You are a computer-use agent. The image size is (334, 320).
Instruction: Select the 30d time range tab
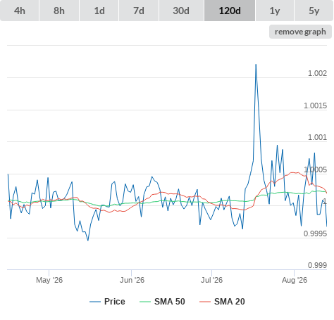pos(181,11)
